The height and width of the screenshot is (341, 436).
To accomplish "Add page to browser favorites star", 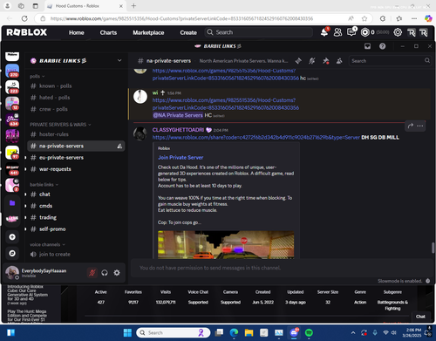I will click(364, 18).
